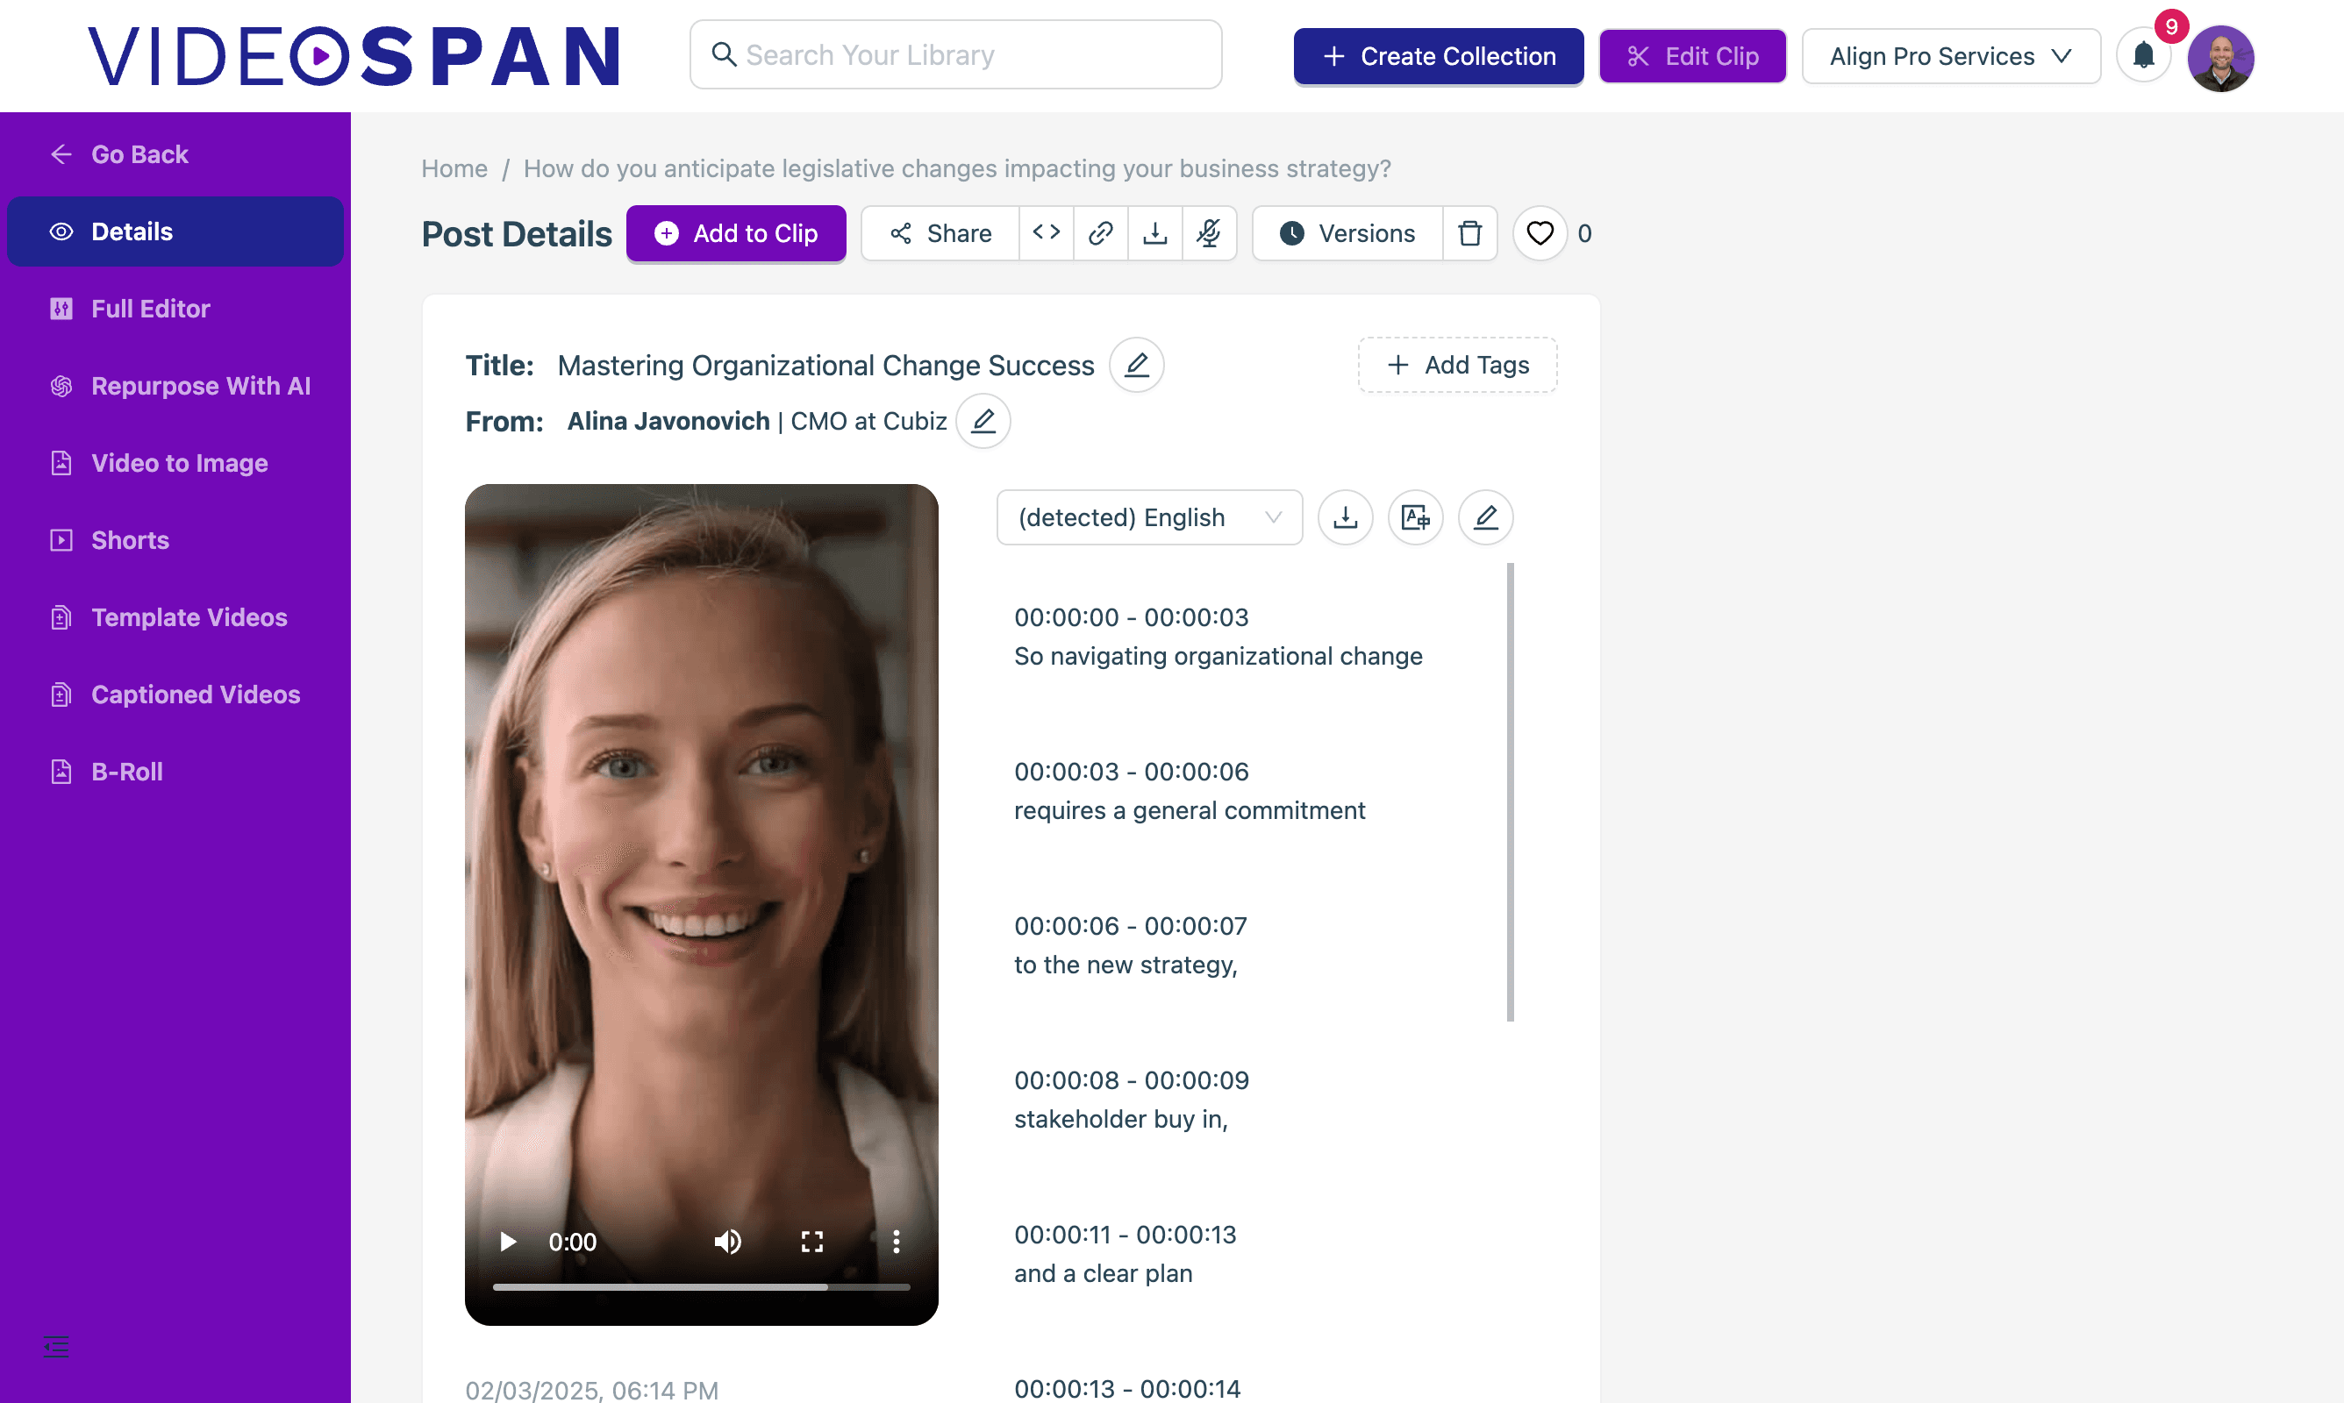Select Repurpose With AI menu item
Image resolution: width=2344 pixels, height=1403 pixels.
click(201, 386)
